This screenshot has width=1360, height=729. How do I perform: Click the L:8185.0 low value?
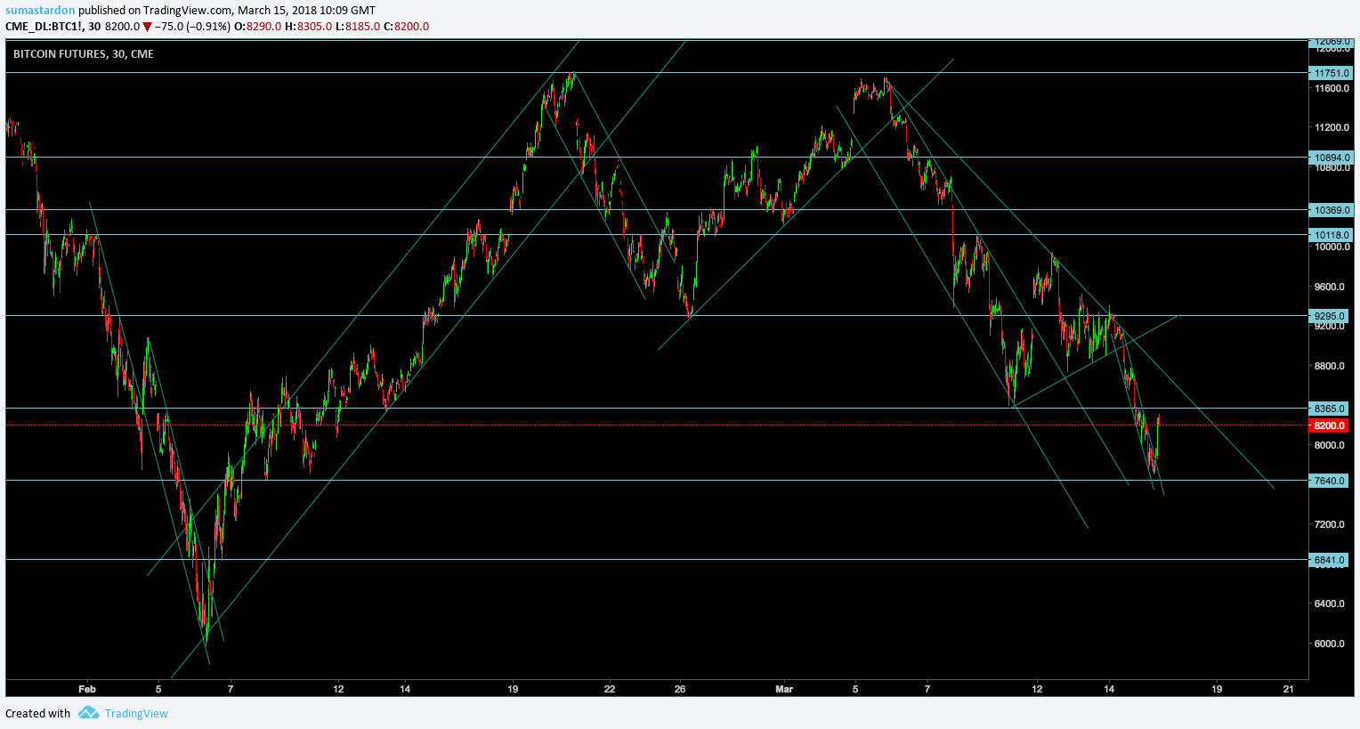pyautogui.click(x=358, y=27)
